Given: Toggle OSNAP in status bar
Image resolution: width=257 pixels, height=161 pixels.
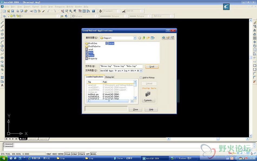Looking at the screenshot, I should coord(74,154).
